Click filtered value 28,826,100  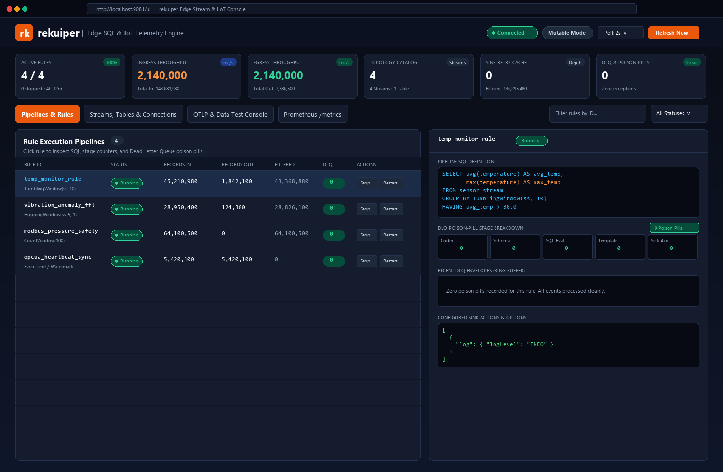click(x=292, y=208)
